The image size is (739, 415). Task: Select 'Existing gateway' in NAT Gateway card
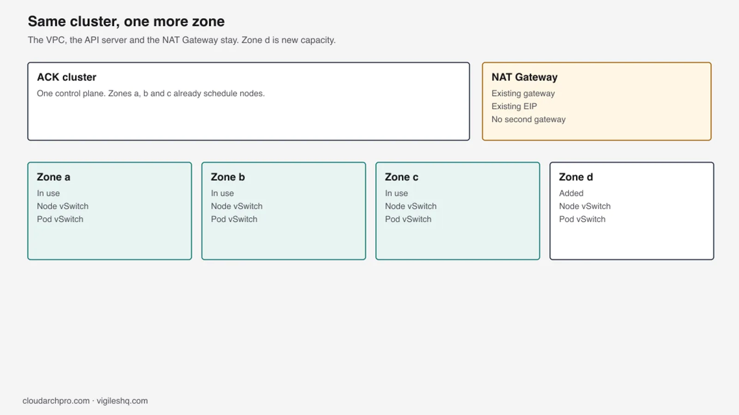tap(523, 93)
